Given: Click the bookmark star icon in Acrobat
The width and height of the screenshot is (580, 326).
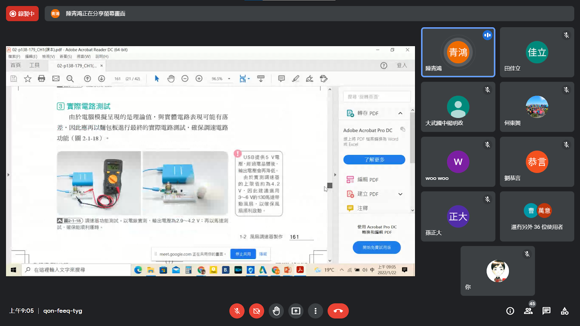Looking at the screenshot, I should coord(28,79).
